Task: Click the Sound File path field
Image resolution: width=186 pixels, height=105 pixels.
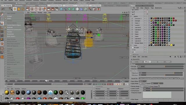Action: [x=159, y=78]
